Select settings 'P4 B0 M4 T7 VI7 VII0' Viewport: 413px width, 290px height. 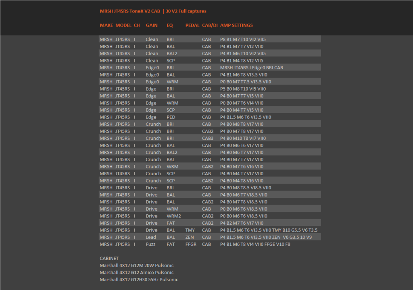click(242, 174)
